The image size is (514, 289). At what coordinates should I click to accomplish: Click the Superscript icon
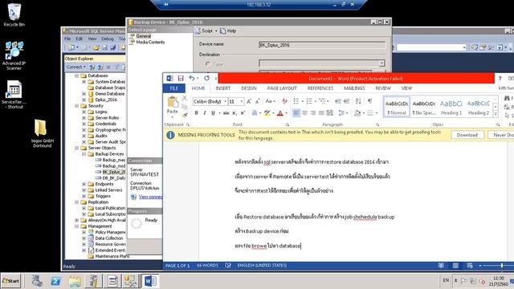(x=243, y=113)
